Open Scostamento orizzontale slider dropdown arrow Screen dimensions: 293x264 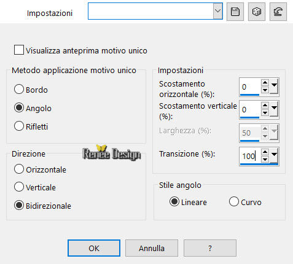tap(274, 86)
